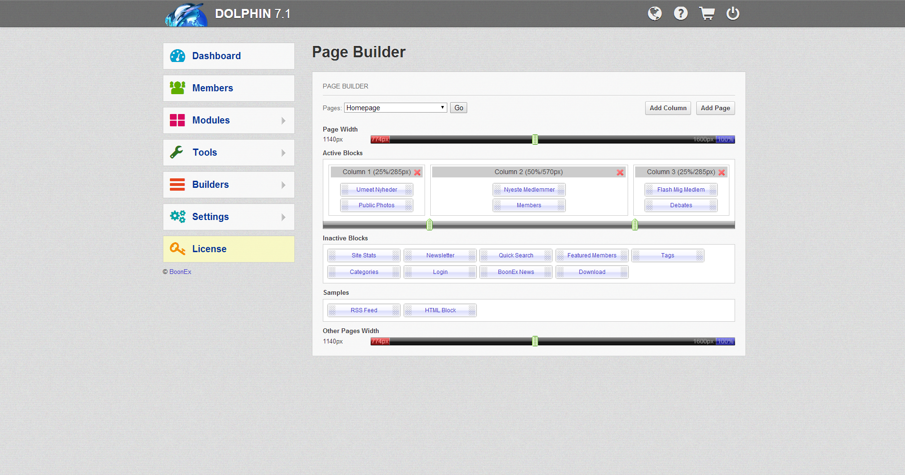
Task: Follow the BoonEx copyright link
Action: (180, 272)
